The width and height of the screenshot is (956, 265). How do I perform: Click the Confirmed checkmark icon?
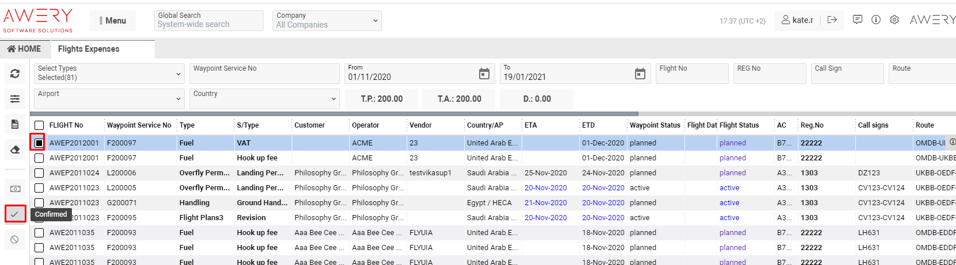click(x=15, y=214)
